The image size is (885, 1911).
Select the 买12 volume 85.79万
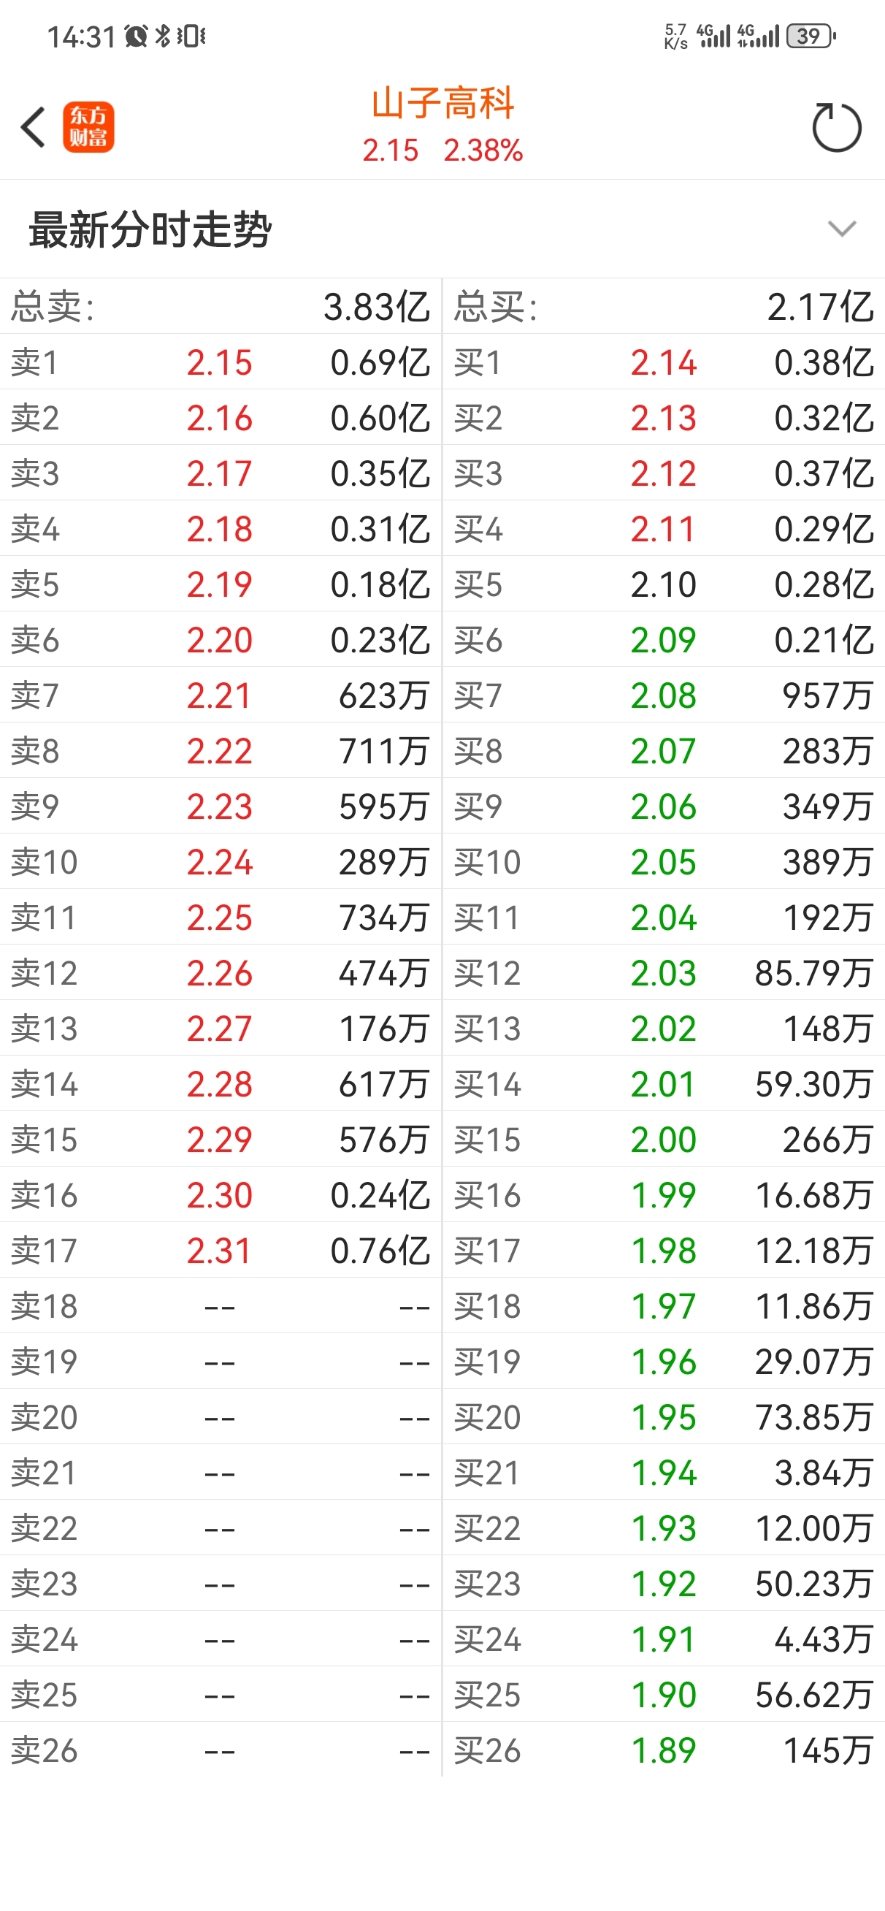coord(813,973)
